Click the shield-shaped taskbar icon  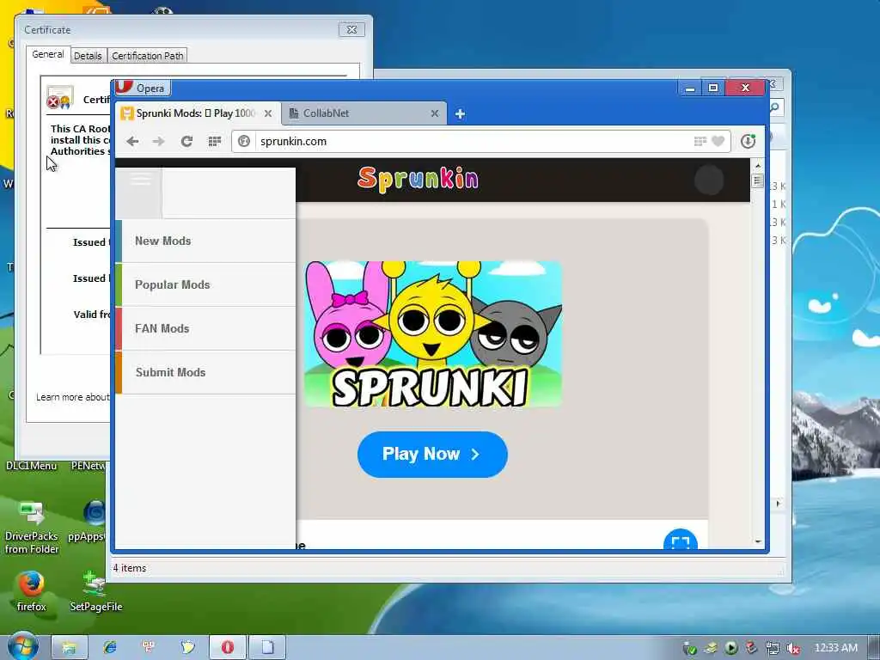[x=187, y=647]
